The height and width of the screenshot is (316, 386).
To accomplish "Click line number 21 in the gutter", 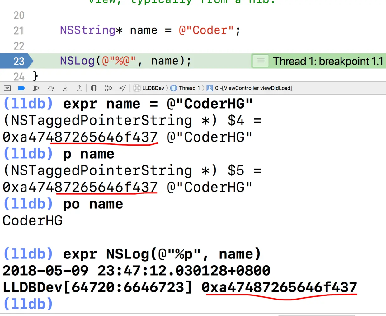I will point(19,30).
